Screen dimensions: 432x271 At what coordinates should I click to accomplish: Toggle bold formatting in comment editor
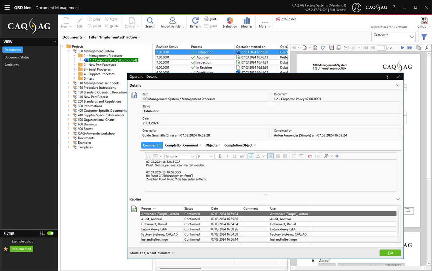(x=220, y=156)
